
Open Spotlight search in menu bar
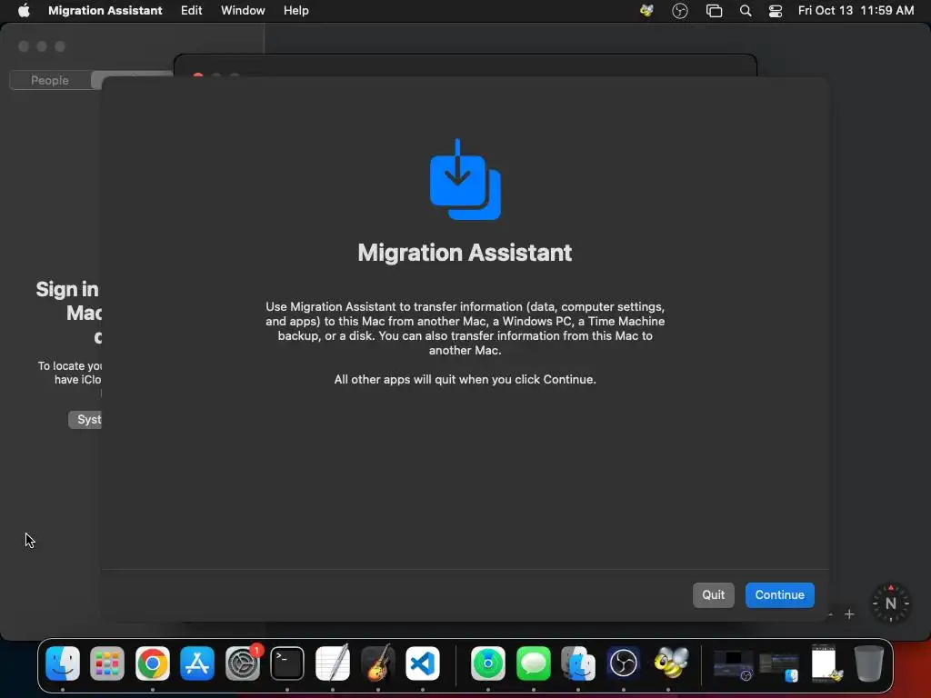click(x=746, y=10)
